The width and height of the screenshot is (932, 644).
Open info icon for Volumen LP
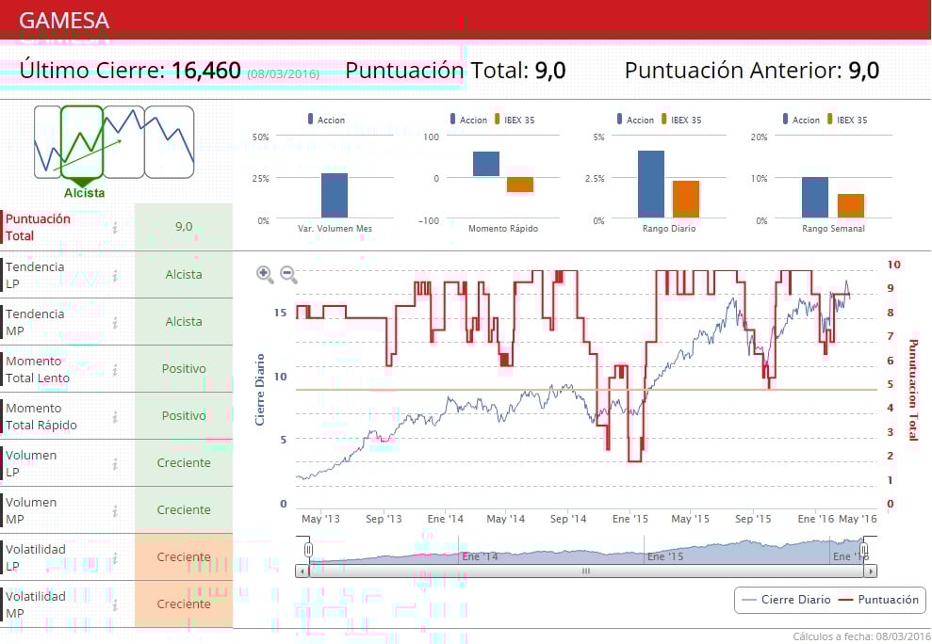(115, 463)
